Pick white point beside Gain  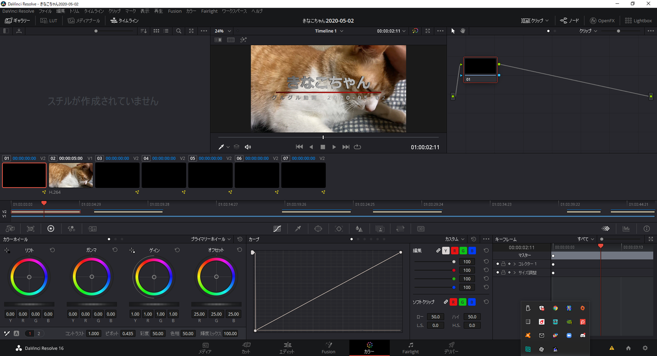132,250
